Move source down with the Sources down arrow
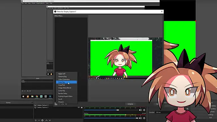 (x=50, y=120)
